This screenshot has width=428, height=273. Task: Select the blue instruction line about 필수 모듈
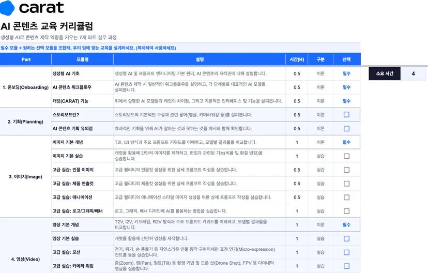pyautogui.click(x=88, y=48)
